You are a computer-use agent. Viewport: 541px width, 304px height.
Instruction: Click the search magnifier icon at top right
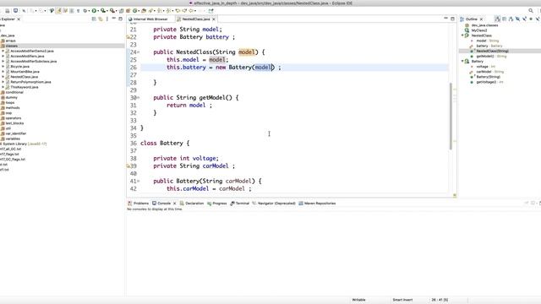(x=531, y=11)
